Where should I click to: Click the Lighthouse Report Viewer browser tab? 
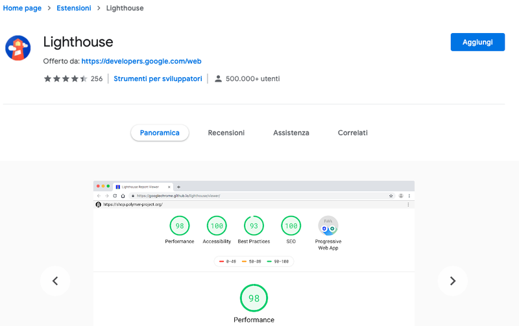tap(142, 187)
